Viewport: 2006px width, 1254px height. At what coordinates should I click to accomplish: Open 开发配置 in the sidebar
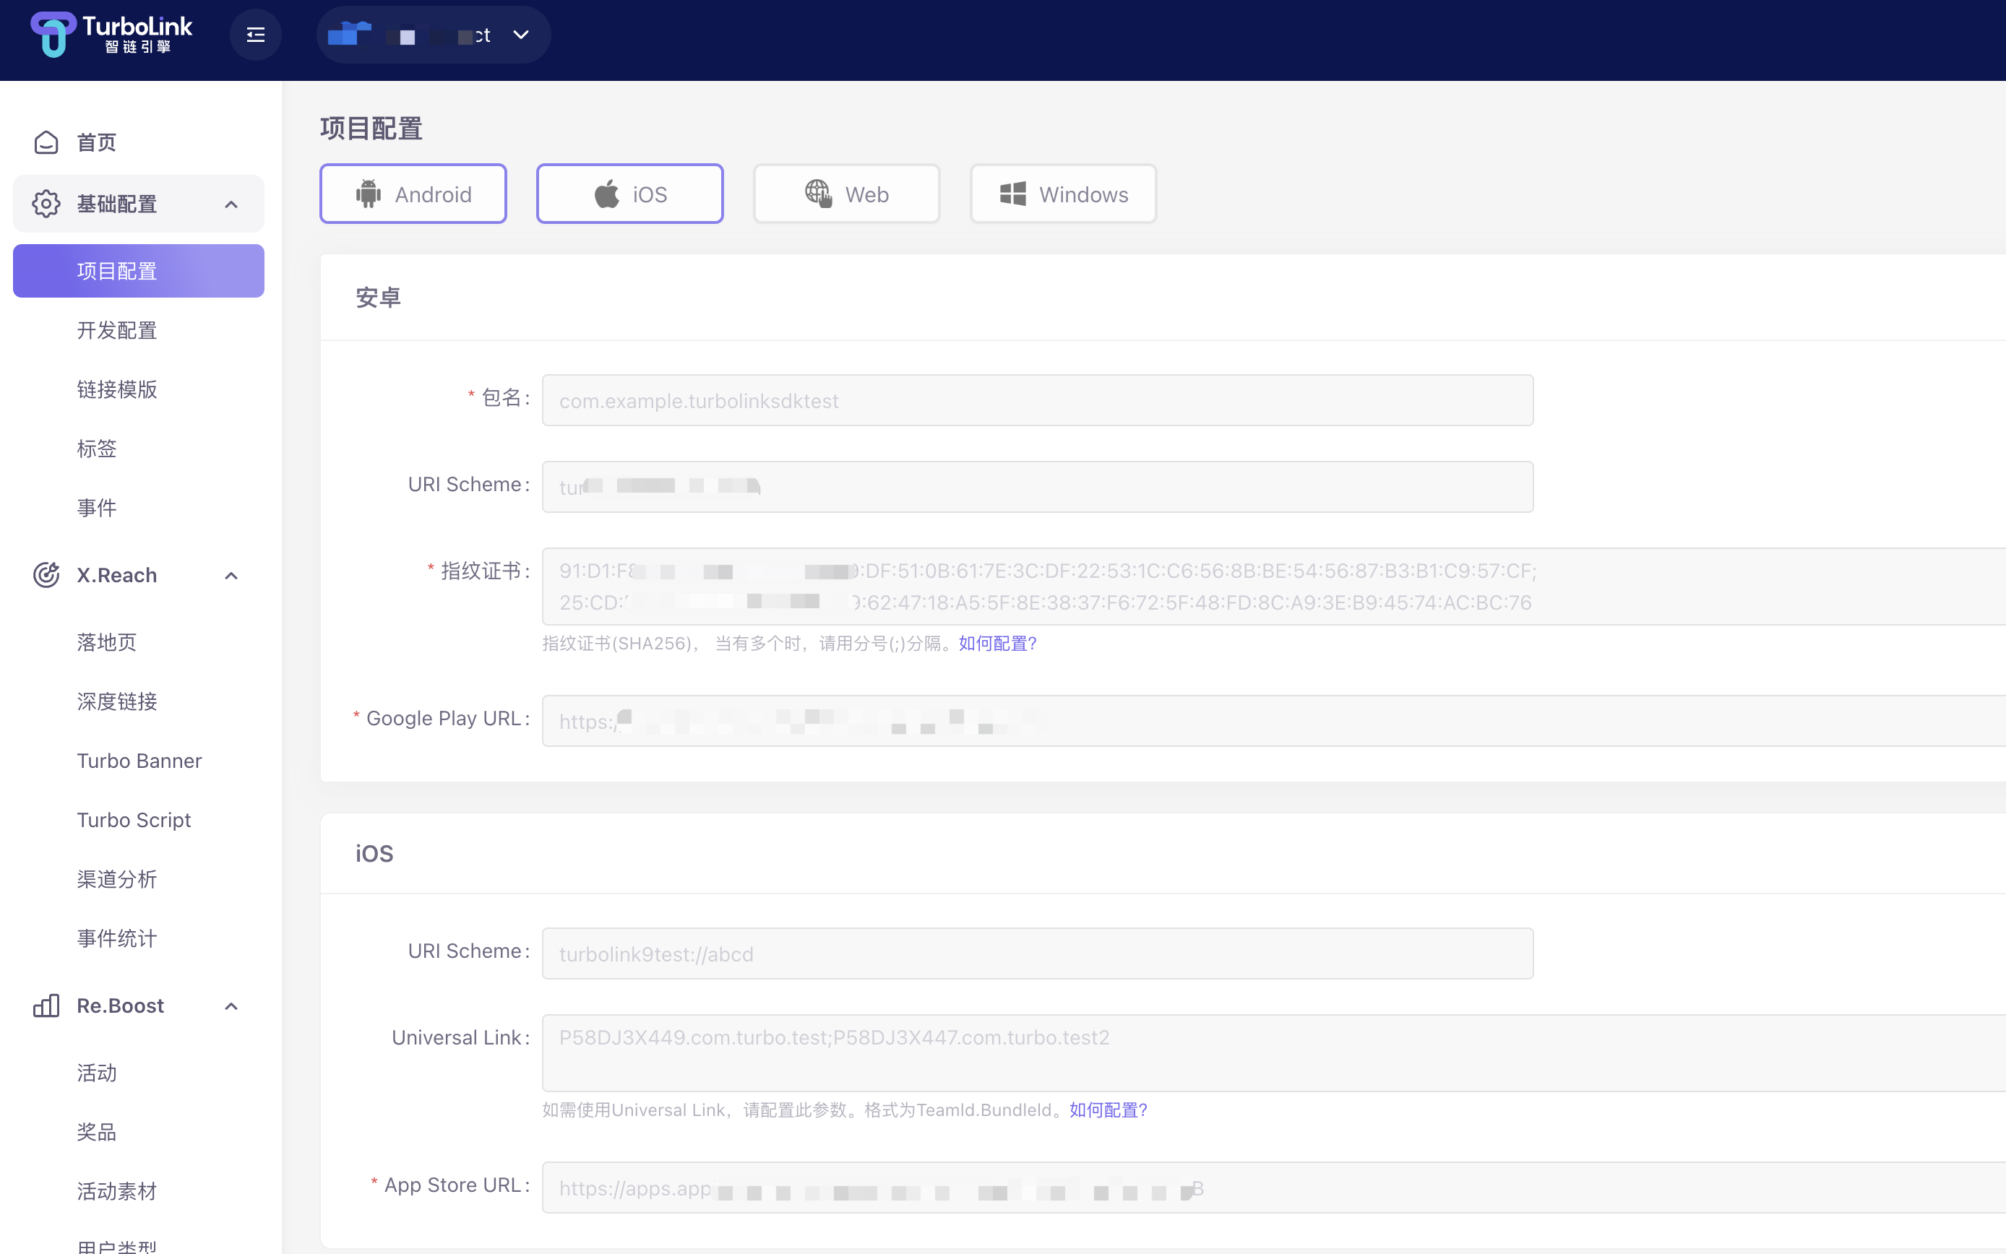[117, 330]
